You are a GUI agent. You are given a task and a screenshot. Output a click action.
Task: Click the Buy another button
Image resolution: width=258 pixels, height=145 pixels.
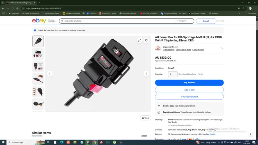(x=189, y=82)
